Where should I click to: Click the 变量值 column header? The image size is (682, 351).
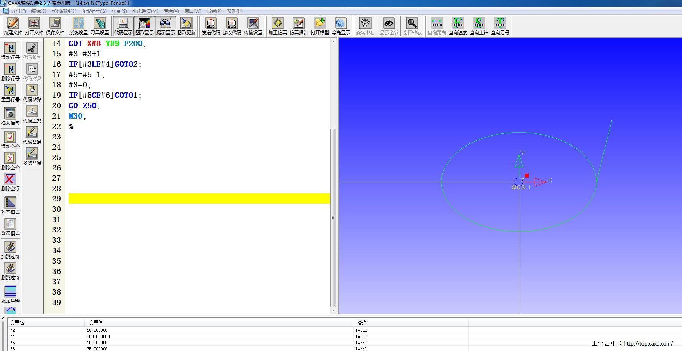(x=219, y=323)
